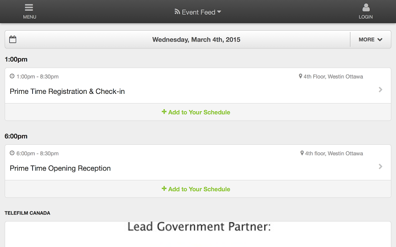Click the LOGIN user icon

tap(366, 7)
